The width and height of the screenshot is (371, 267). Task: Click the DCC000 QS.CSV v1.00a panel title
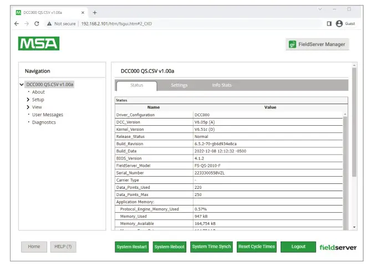coord(148,71)
